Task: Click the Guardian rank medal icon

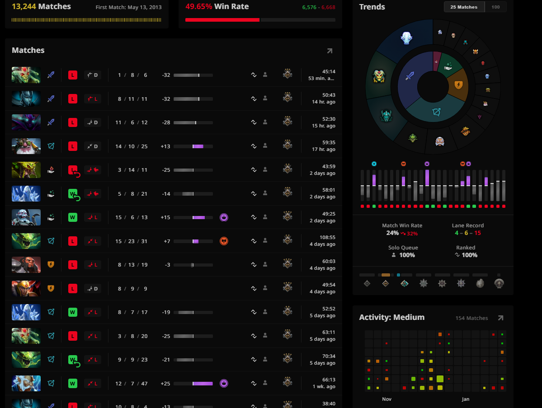Action: pyautogui.click(x=386, y=284)
